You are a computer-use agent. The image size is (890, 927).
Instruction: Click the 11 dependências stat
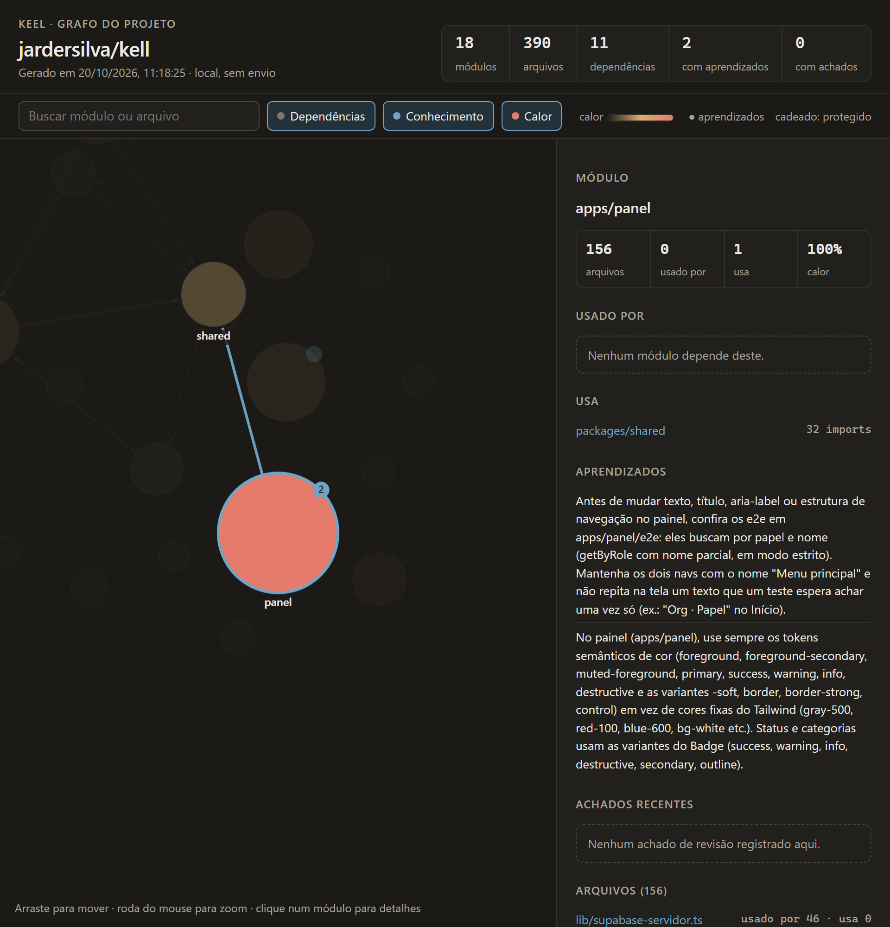(623, 53)
